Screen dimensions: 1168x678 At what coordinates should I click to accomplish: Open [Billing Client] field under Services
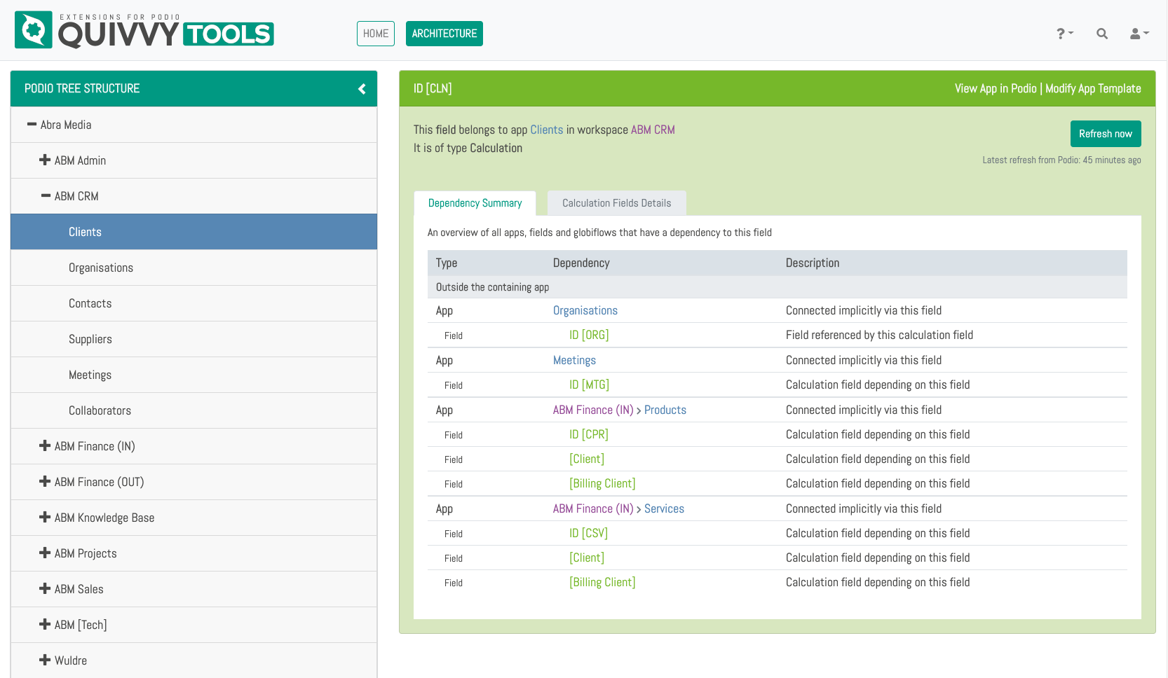(x=602, y=583)
